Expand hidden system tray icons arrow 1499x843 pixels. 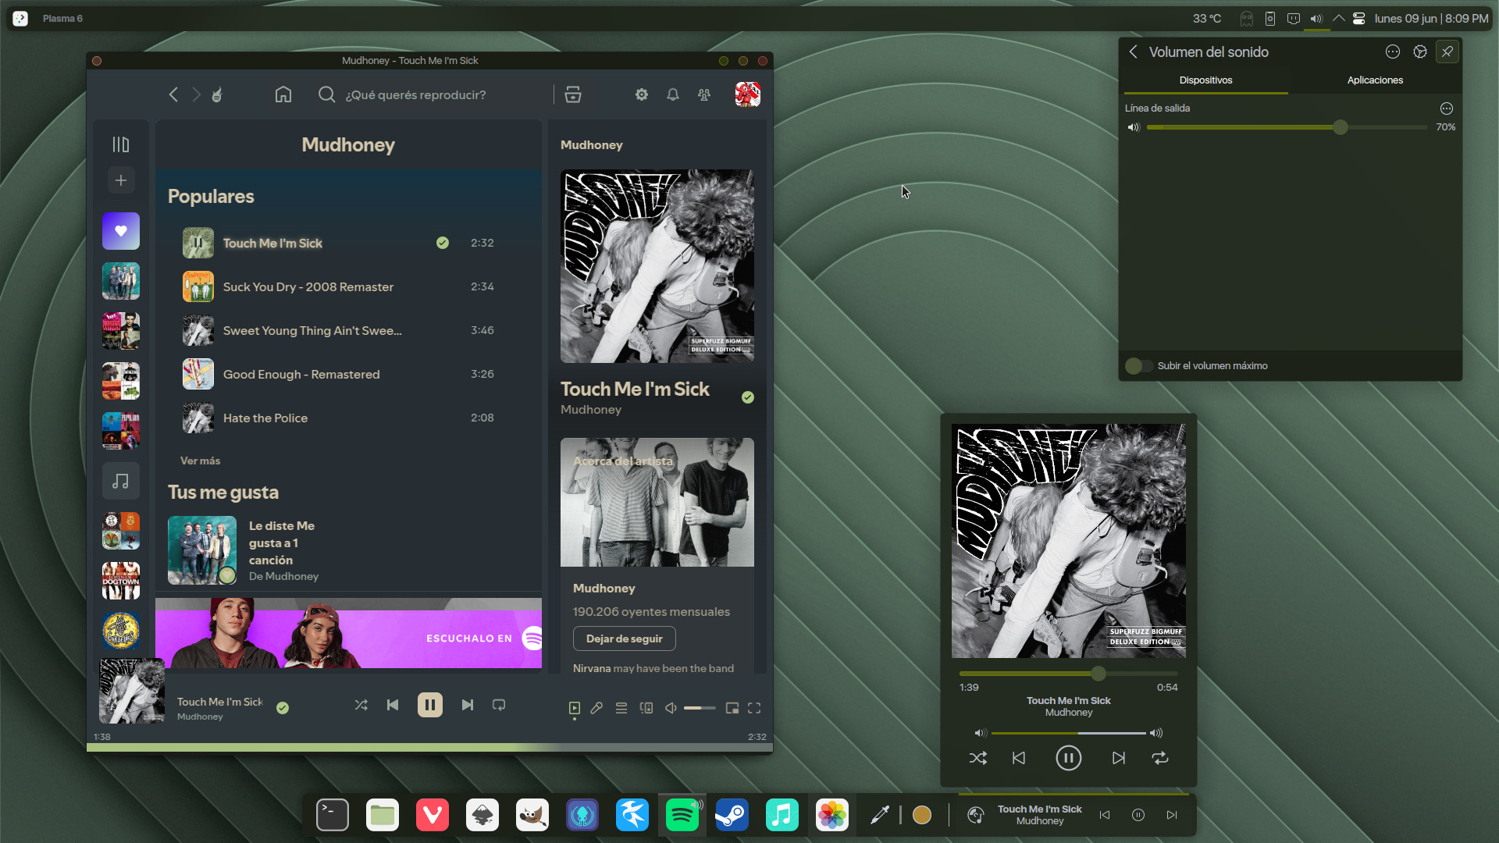coord(1339,18)
